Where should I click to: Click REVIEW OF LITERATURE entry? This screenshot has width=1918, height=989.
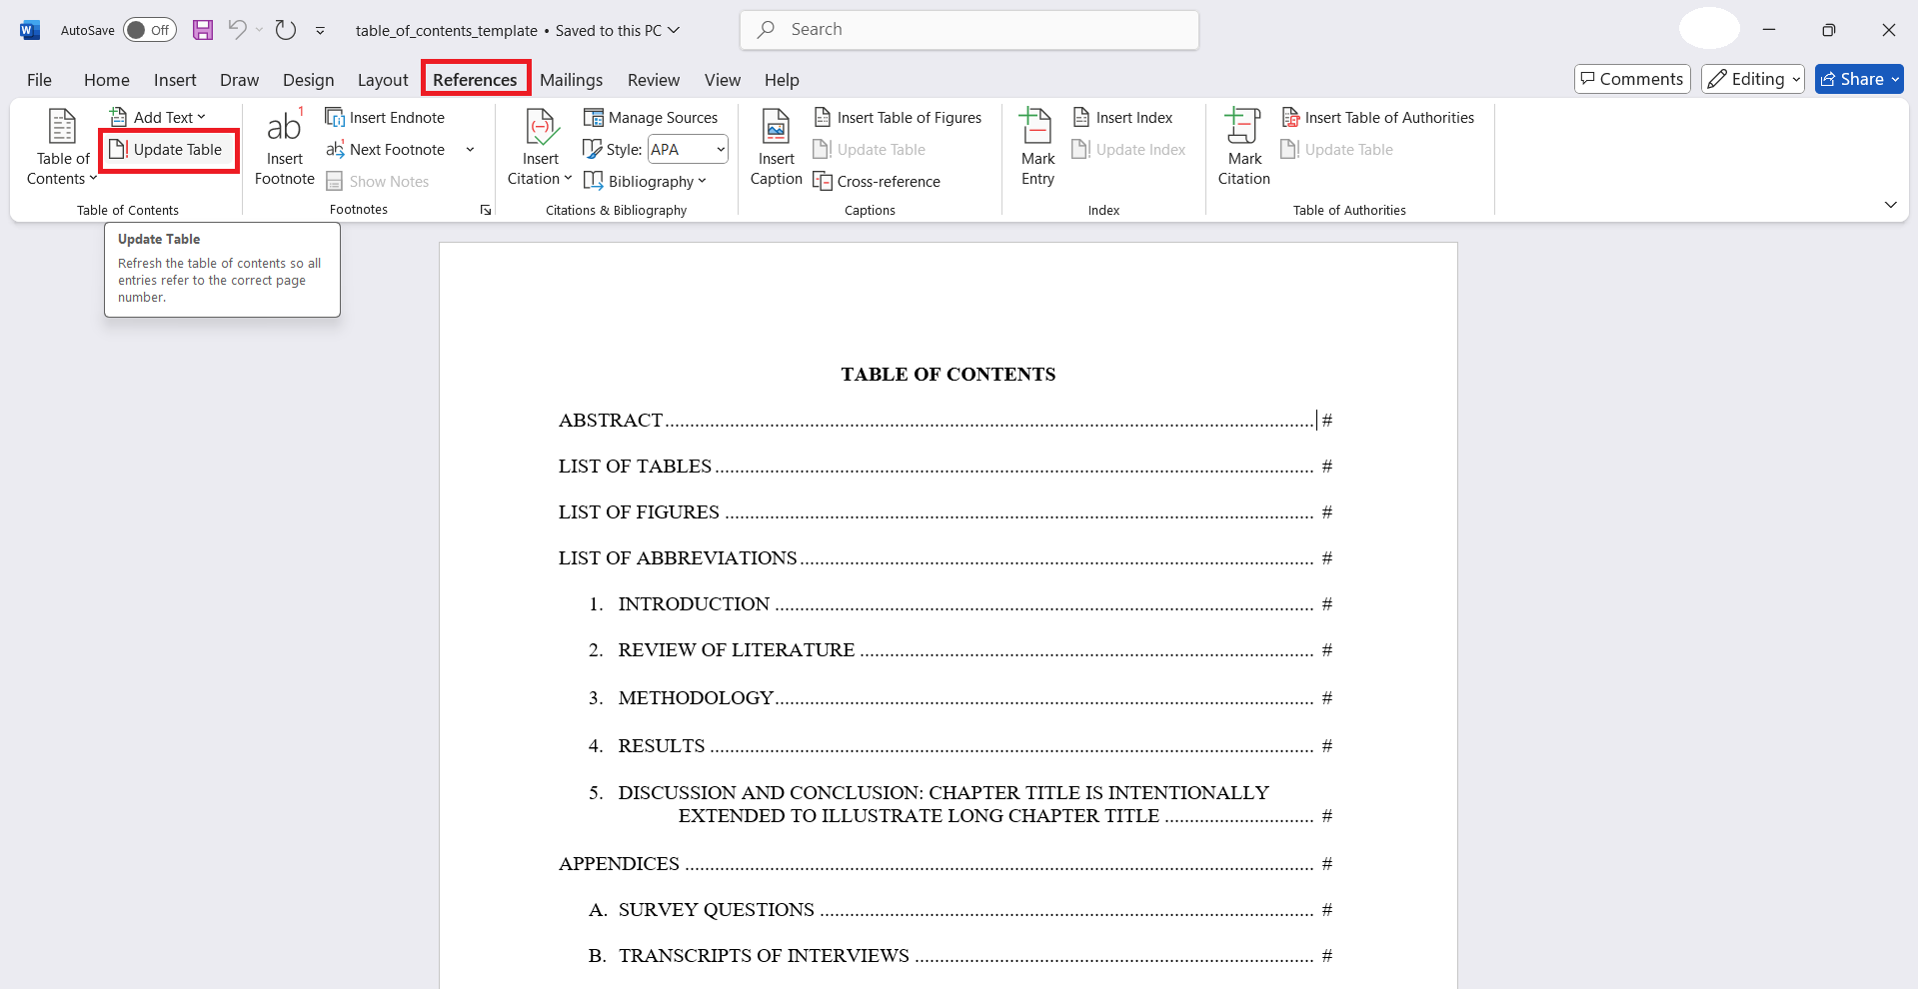click(x=960, y=650)
